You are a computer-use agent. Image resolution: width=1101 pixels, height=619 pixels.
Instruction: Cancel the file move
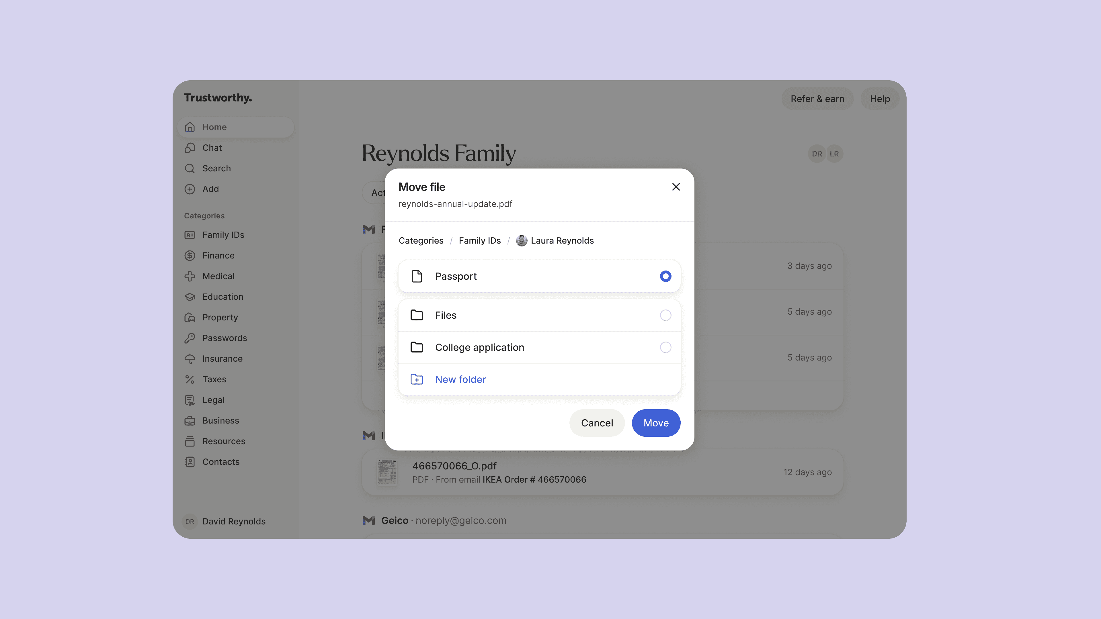pos(597,423)
